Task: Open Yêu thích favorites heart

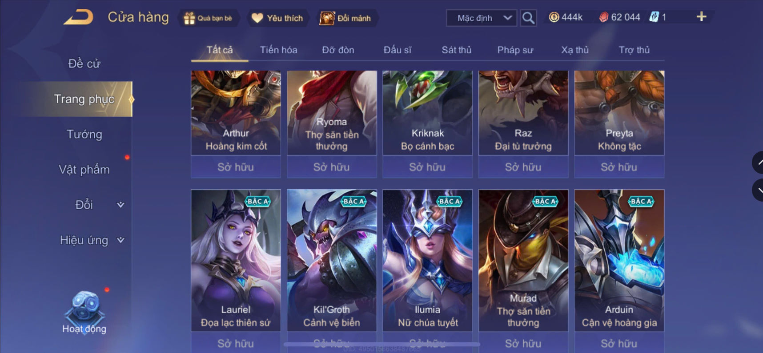Action: pyautogui.click(x=257, y=18)
